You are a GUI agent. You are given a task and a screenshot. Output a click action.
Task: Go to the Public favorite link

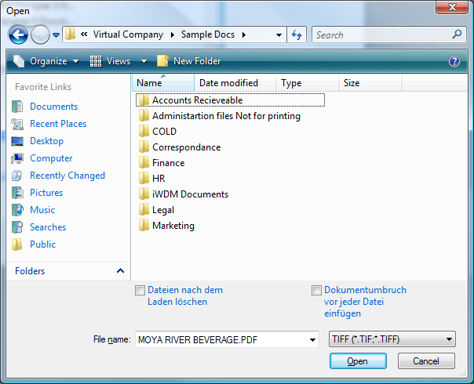42,245
